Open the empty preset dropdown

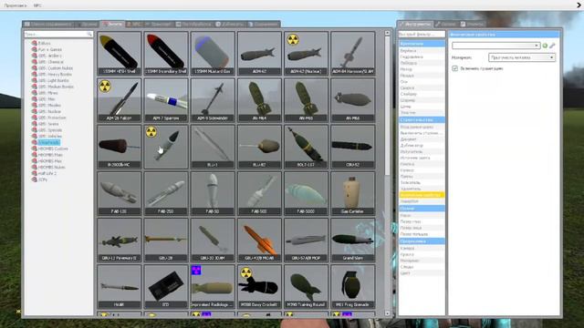[x=495, y=46]
